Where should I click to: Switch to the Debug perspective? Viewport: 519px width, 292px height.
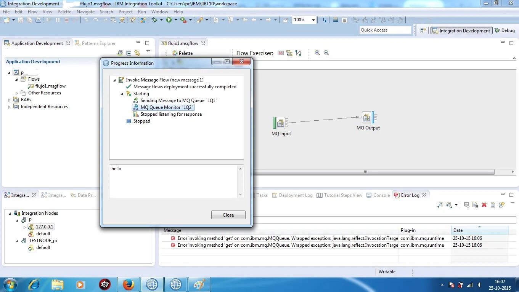tap(505, 30)
